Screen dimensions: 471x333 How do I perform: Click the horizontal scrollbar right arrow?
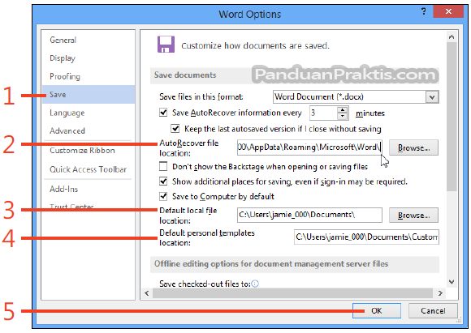[440, 292]
